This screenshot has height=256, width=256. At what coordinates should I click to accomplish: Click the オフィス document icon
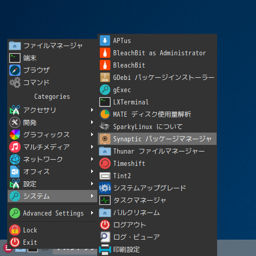[x=15, y=172]
